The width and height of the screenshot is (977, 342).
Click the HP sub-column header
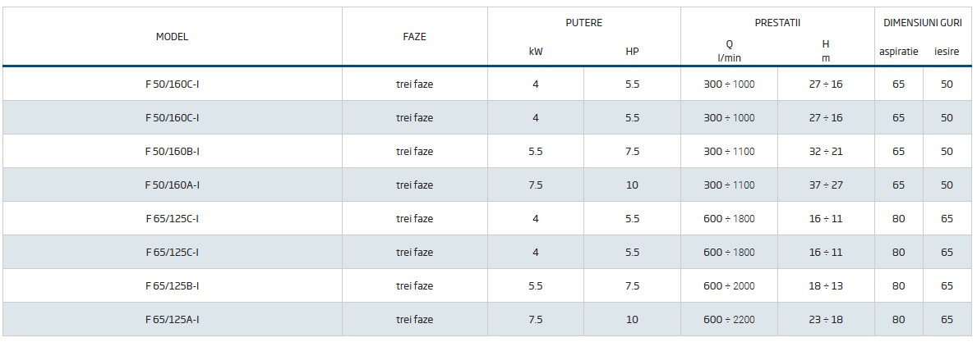(632, 51)
